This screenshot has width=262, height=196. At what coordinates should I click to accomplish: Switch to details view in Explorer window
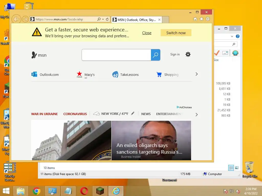(231, 168)
